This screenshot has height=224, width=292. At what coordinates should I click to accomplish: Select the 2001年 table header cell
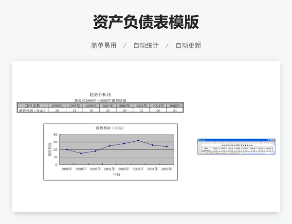(108, 106)
